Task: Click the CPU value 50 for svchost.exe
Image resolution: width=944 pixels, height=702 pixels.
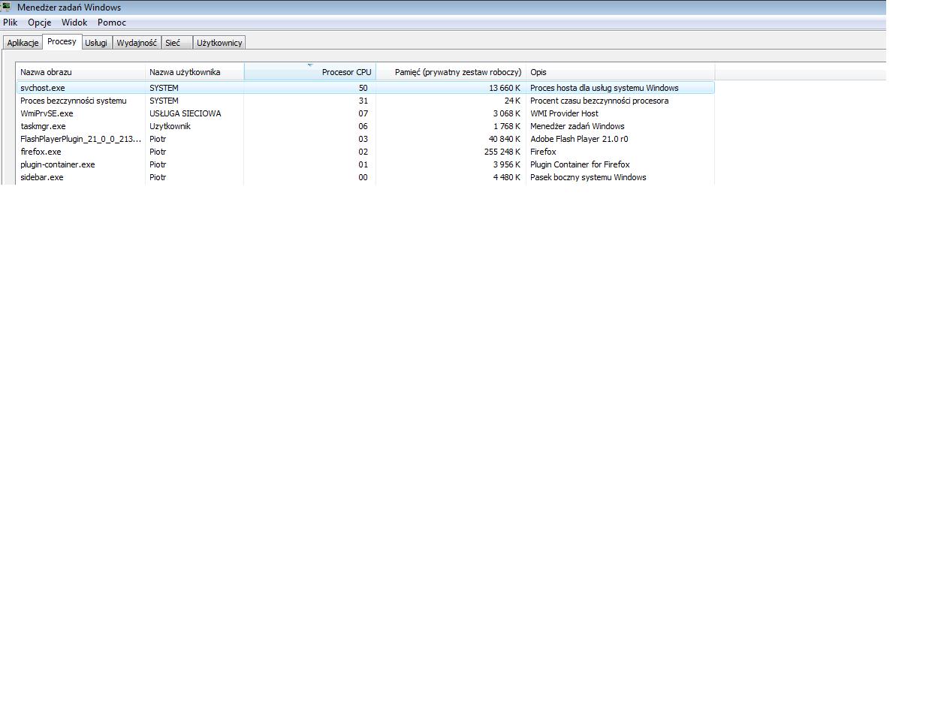Action: (363, 88)
